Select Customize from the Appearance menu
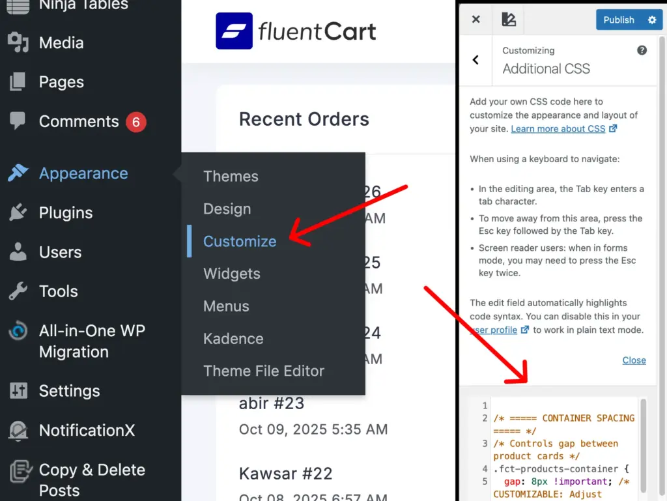Screen dimensions: 667x501 240,240
